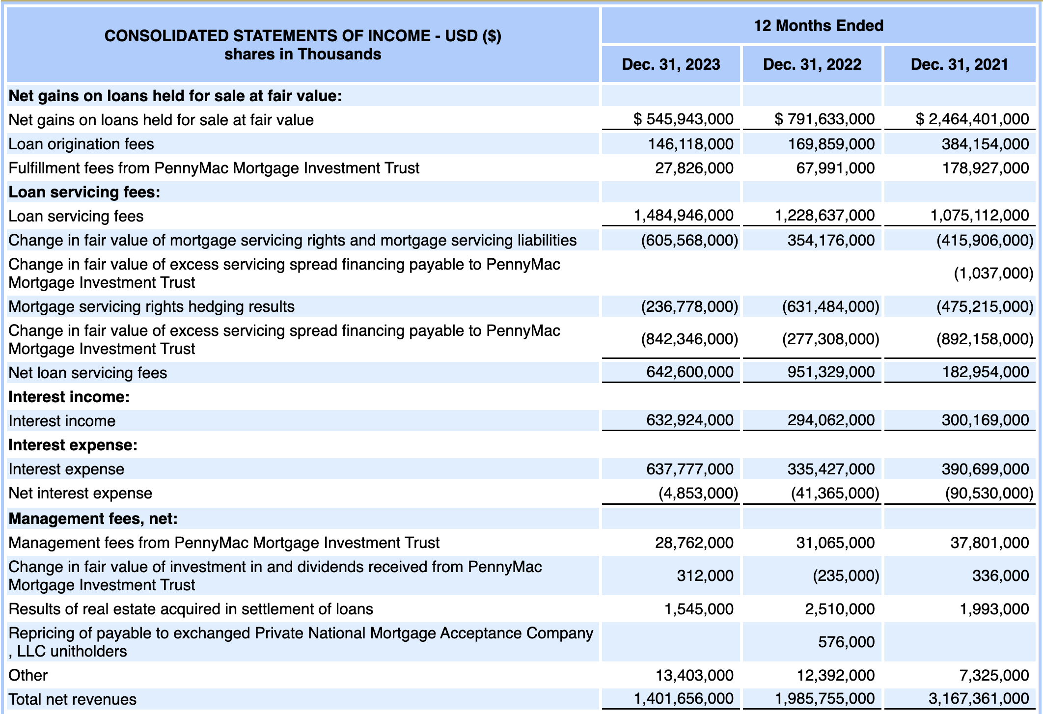Click the 'Dec. 31, 2022' column header
Image resolution: width=1043 pixels, height=714 pixels.
coord(812,64)
